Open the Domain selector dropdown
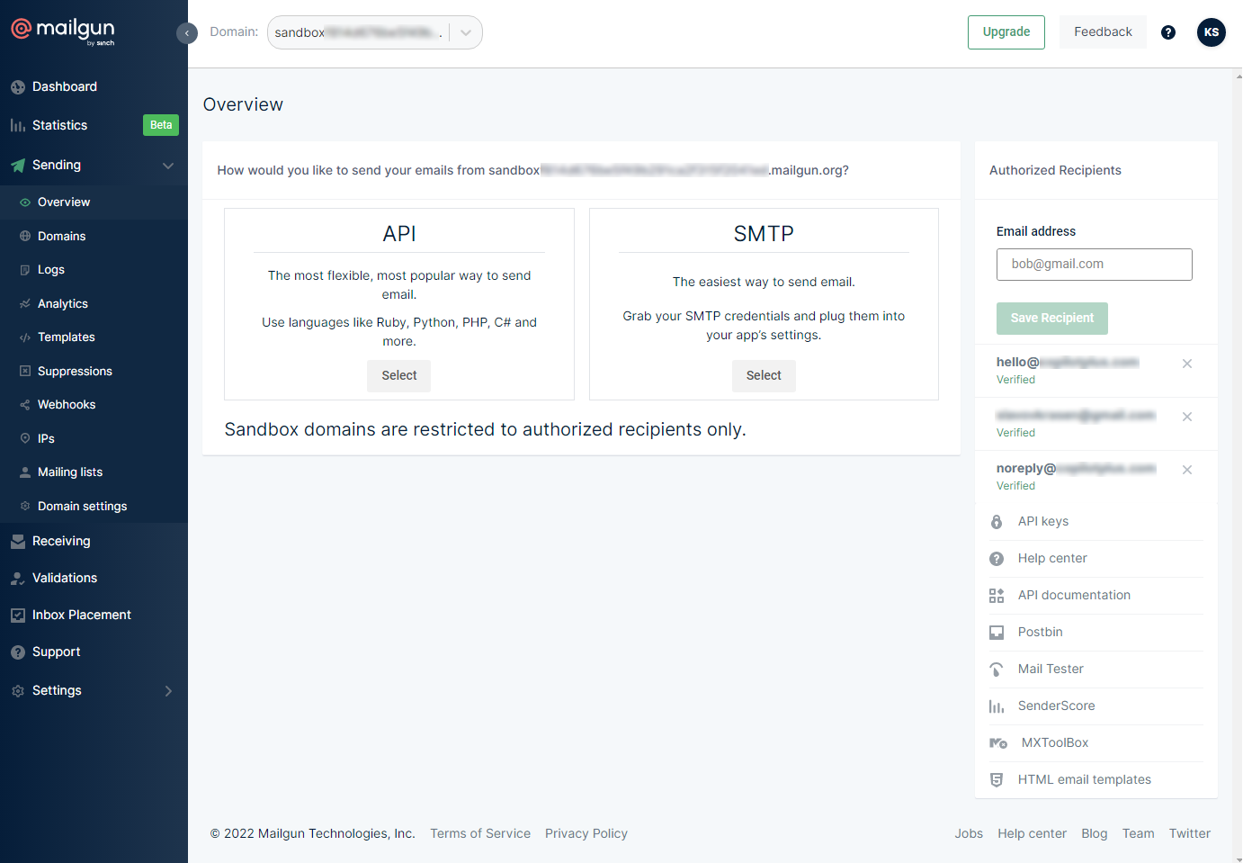 click(465, 32)
